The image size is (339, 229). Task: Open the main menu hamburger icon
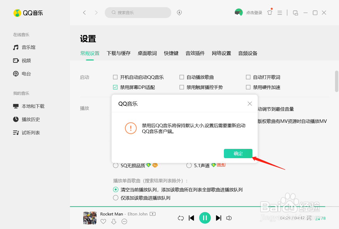point(279,12)
